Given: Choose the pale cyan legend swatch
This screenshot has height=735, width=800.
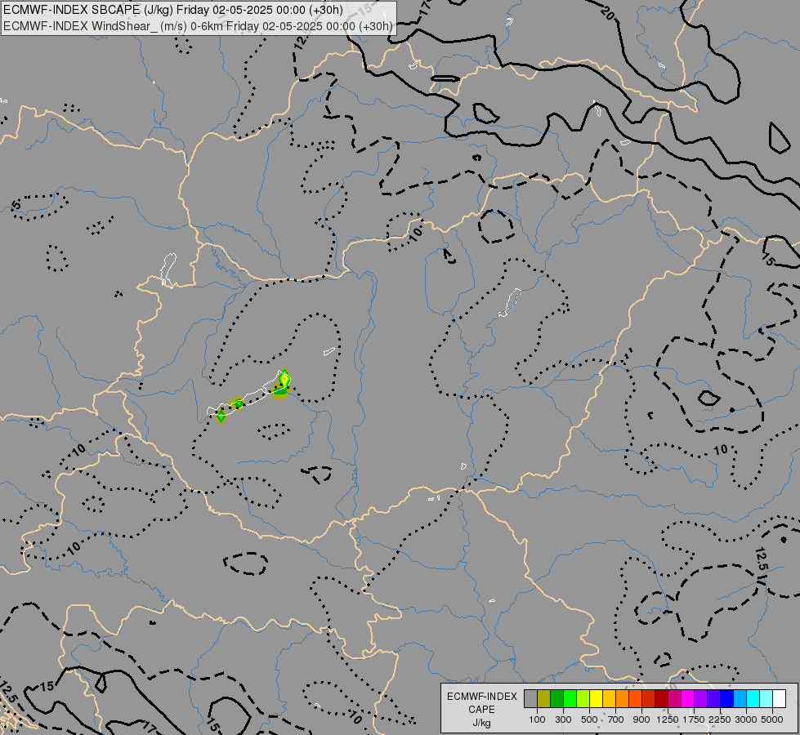Looking at the screenshot, I should pyautogui.click(x=766, y=699).
